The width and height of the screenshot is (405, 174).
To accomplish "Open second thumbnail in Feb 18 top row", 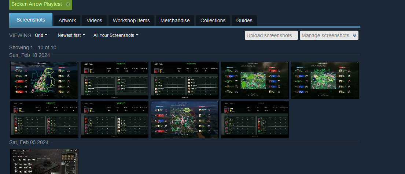I will pos(114,80).
